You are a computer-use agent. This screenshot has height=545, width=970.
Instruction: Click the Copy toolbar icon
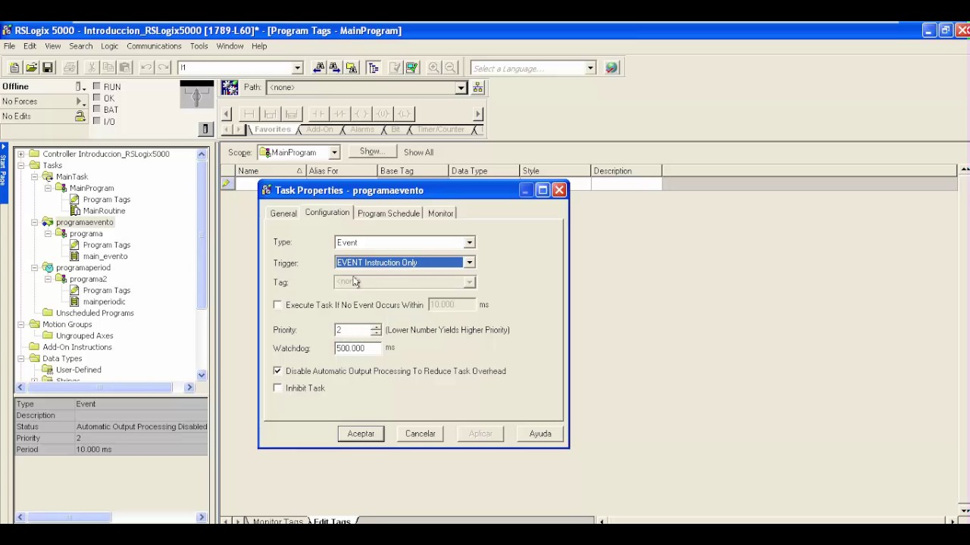(108, 68)
